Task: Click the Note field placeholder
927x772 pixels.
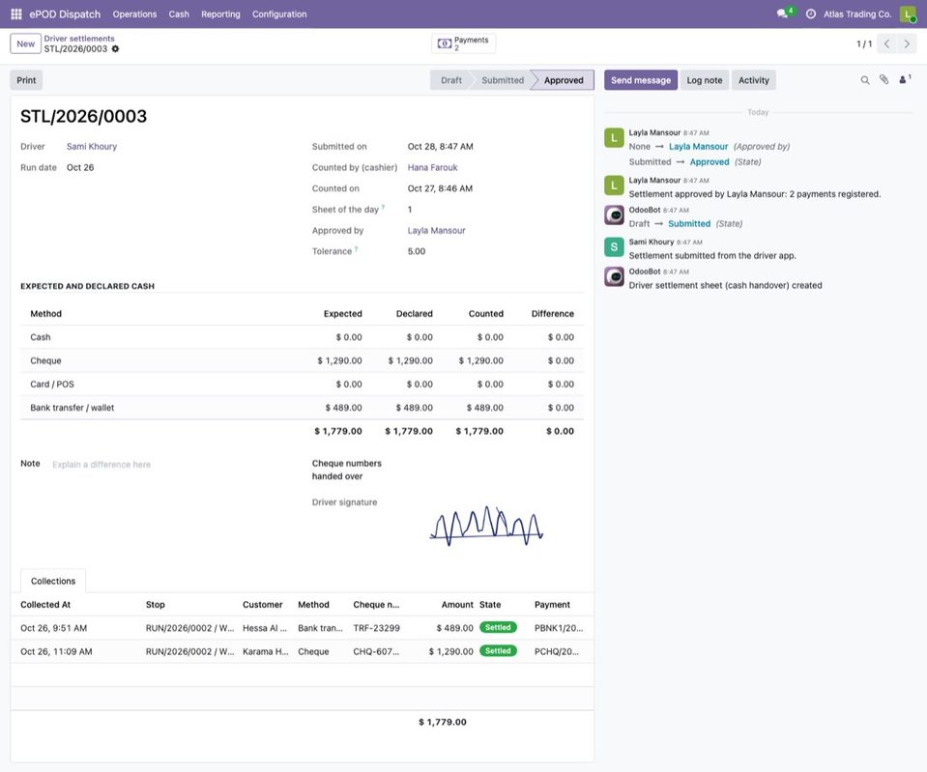Action: (x=101, y=465)
